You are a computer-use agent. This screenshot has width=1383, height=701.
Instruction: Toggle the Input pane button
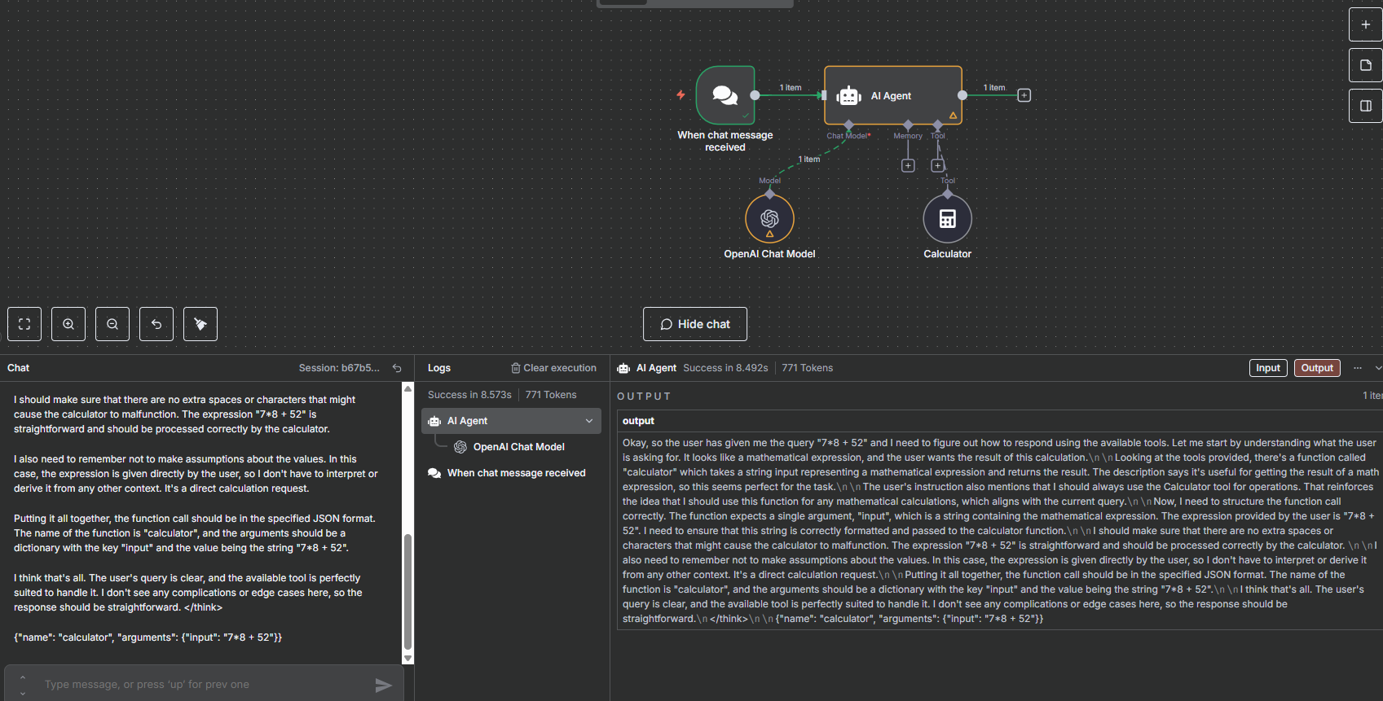[x=1267, y=368]
